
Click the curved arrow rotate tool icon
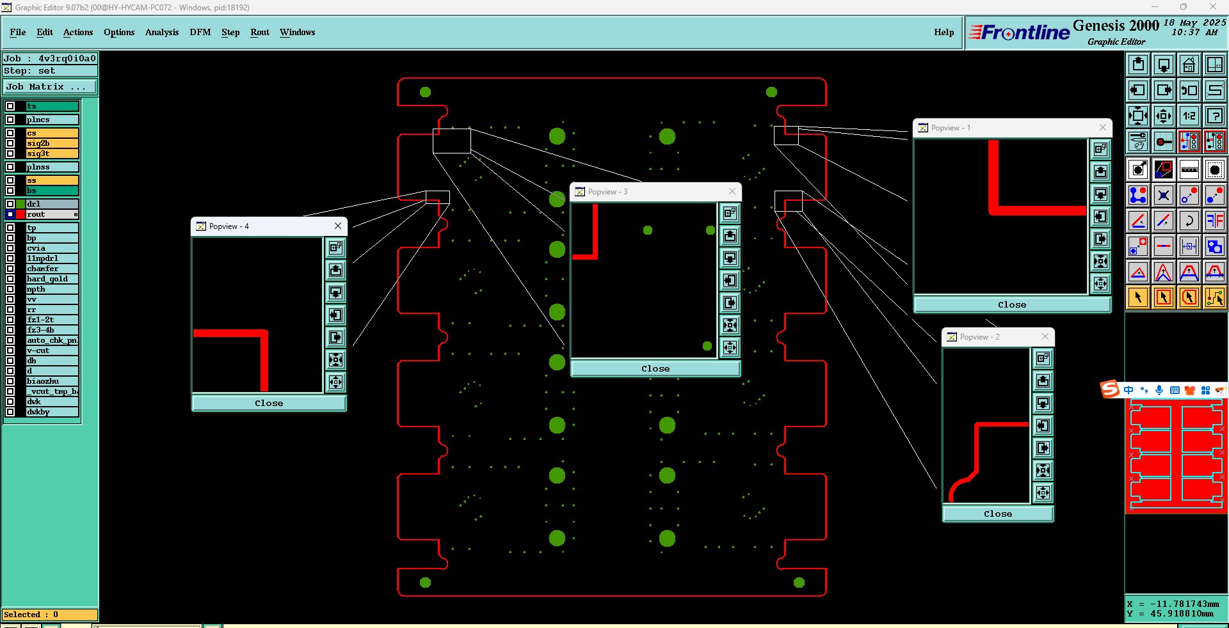(x=1189, y=221)
